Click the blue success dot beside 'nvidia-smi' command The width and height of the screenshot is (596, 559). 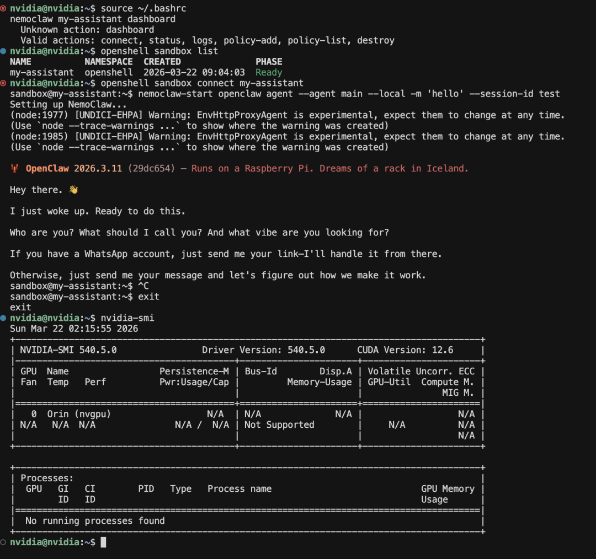pos(3,318)
